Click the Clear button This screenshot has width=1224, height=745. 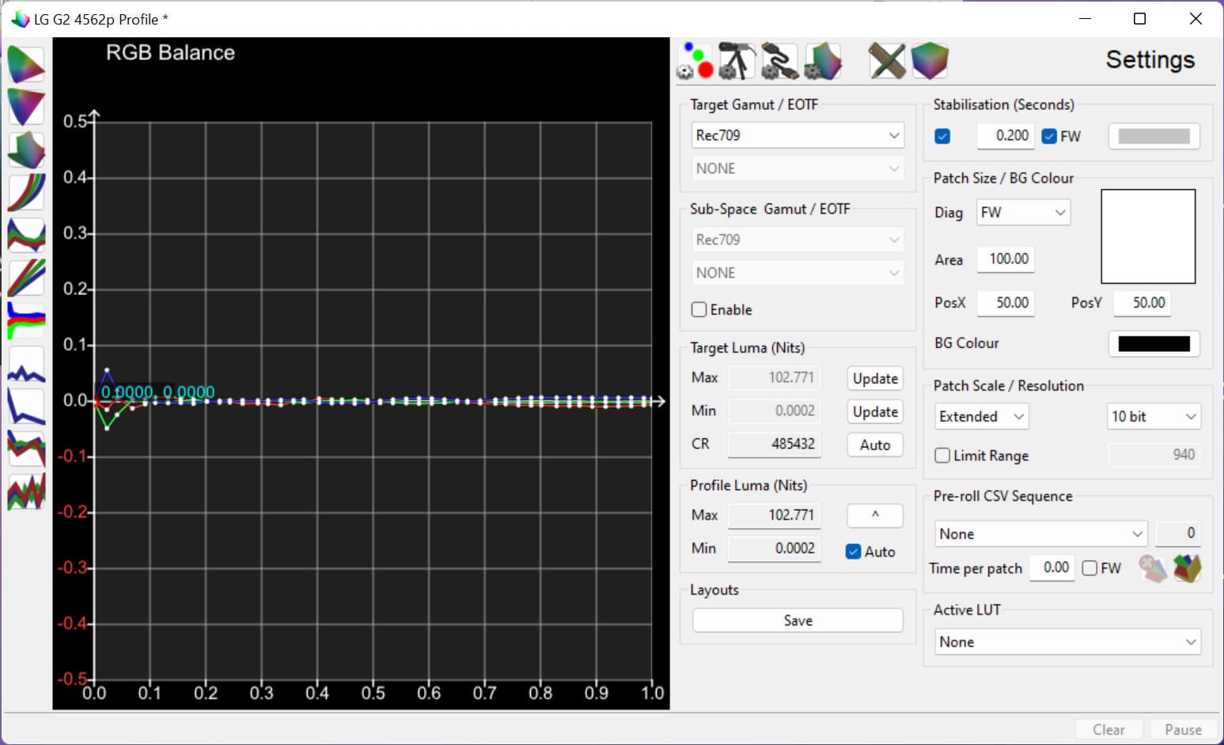tap(1108, 729)
